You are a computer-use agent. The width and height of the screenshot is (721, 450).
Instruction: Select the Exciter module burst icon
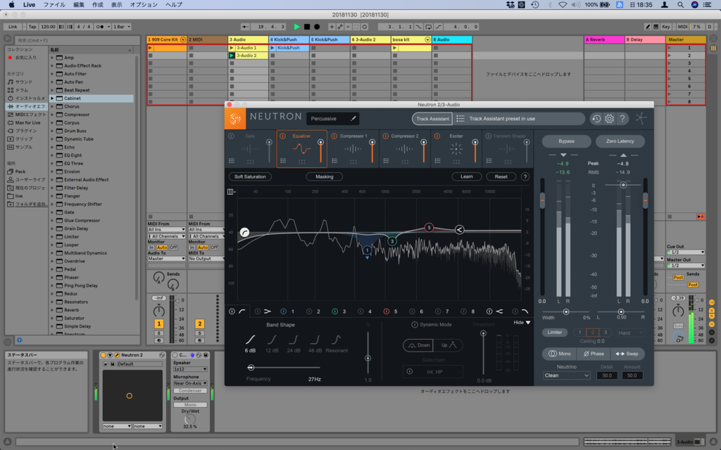pos(456,149)
